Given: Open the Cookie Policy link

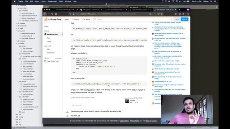Looking at the screenshot, I should (x=124, y=121).
